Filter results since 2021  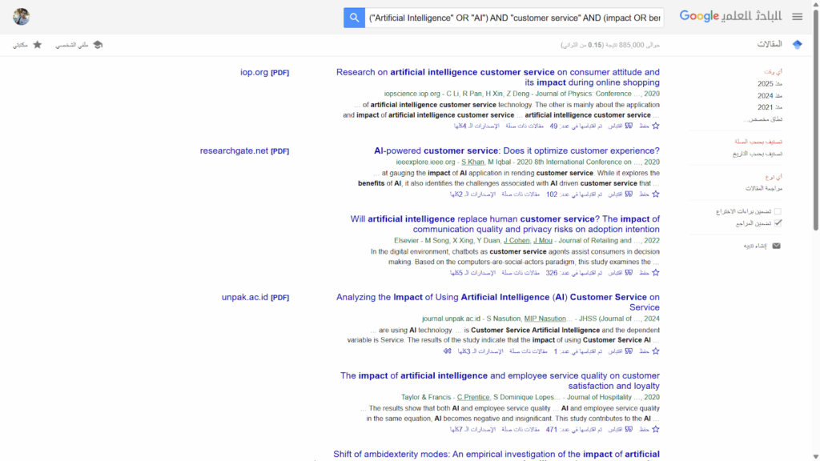click(770, 107)
